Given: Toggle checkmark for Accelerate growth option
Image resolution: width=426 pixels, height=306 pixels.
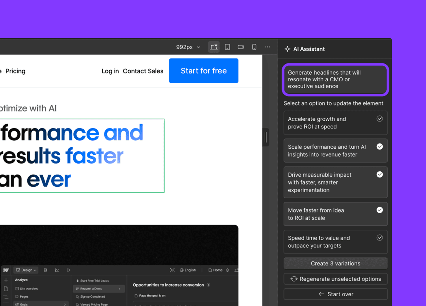Looking at the screenshot, I should pos(380,119).
